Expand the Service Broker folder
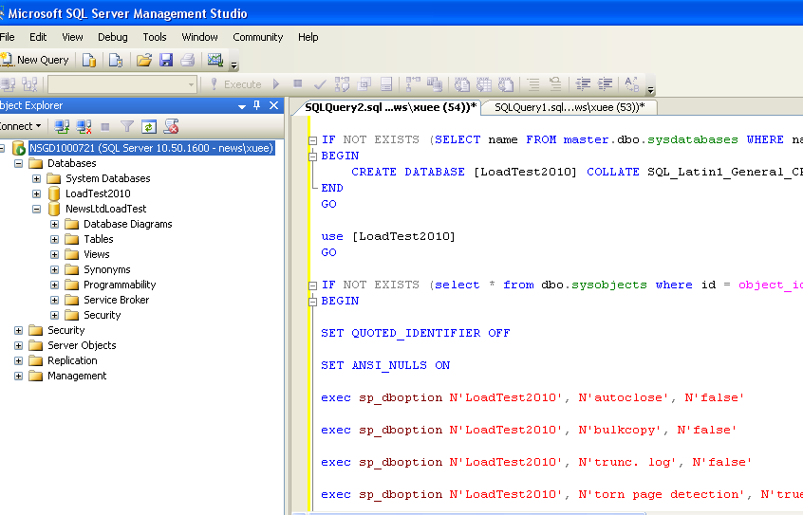This screenshot has width=803, height=515. click(55, 300)
